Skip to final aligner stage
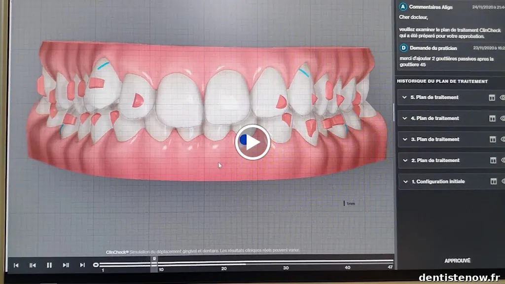This screenshot has height=284, width=505. [82, 265]
